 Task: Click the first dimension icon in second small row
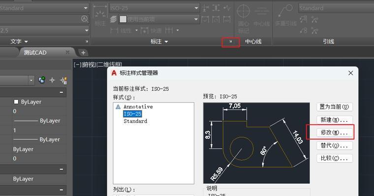point(205,19)
